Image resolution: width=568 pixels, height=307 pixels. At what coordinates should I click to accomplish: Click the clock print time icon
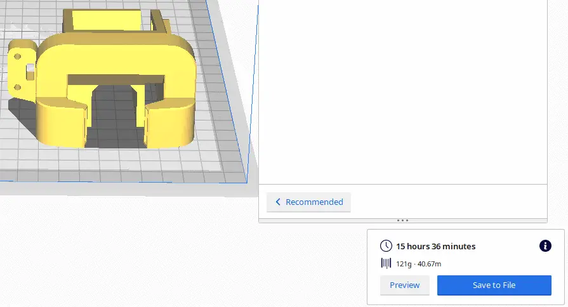click(386, 246)
